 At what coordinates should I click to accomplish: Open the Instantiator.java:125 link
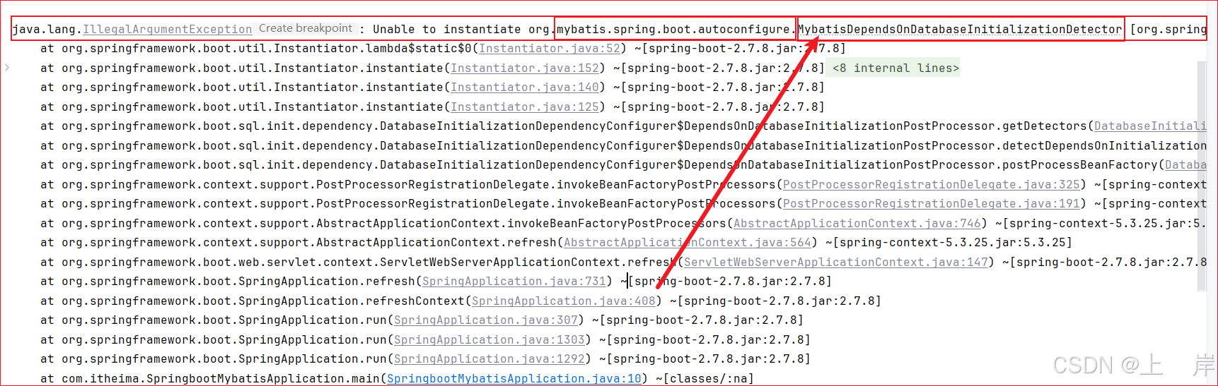[525, 107]
